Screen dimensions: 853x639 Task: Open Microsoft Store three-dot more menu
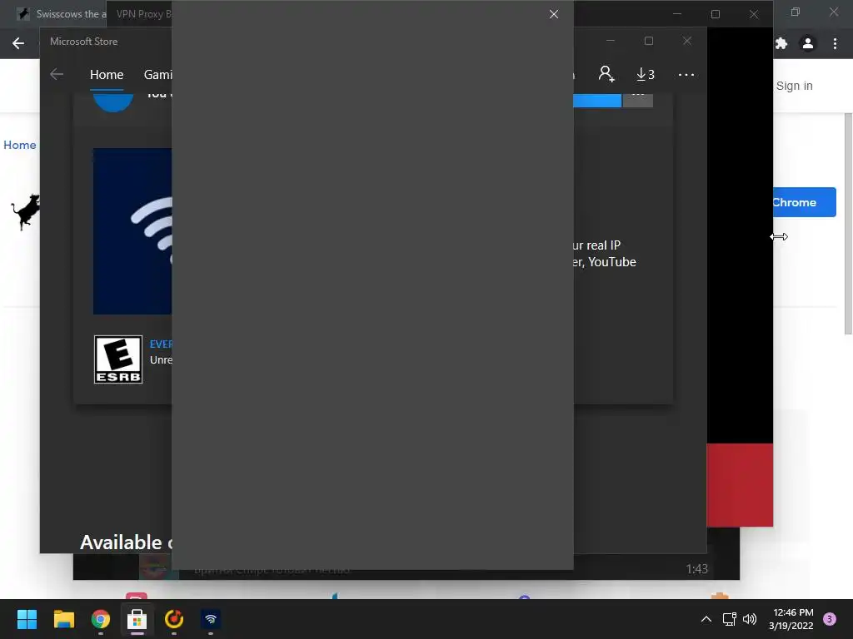point(686,74)
